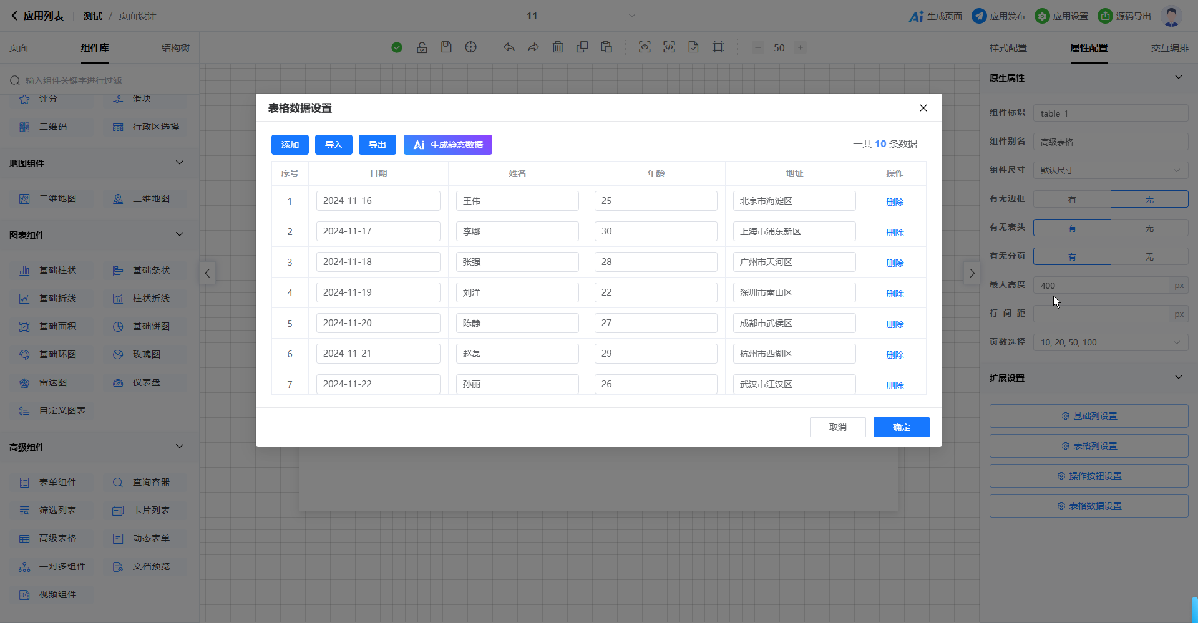Open the code view icon in toolbar
1198x623 pixels.
coord(669,47)
